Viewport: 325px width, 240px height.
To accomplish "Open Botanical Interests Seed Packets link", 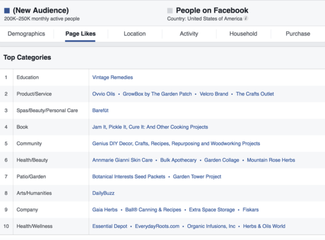I will tap(129, 177).
